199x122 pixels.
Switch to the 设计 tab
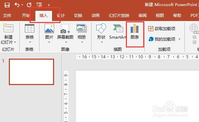point(61,16)
